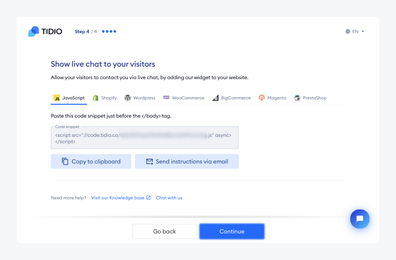Switch to the Wordpress tab

click(x=140, y=98)
